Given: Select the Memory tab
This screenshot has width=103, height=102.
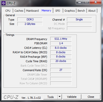Looking at the screenshot, I should click(46, 10).
